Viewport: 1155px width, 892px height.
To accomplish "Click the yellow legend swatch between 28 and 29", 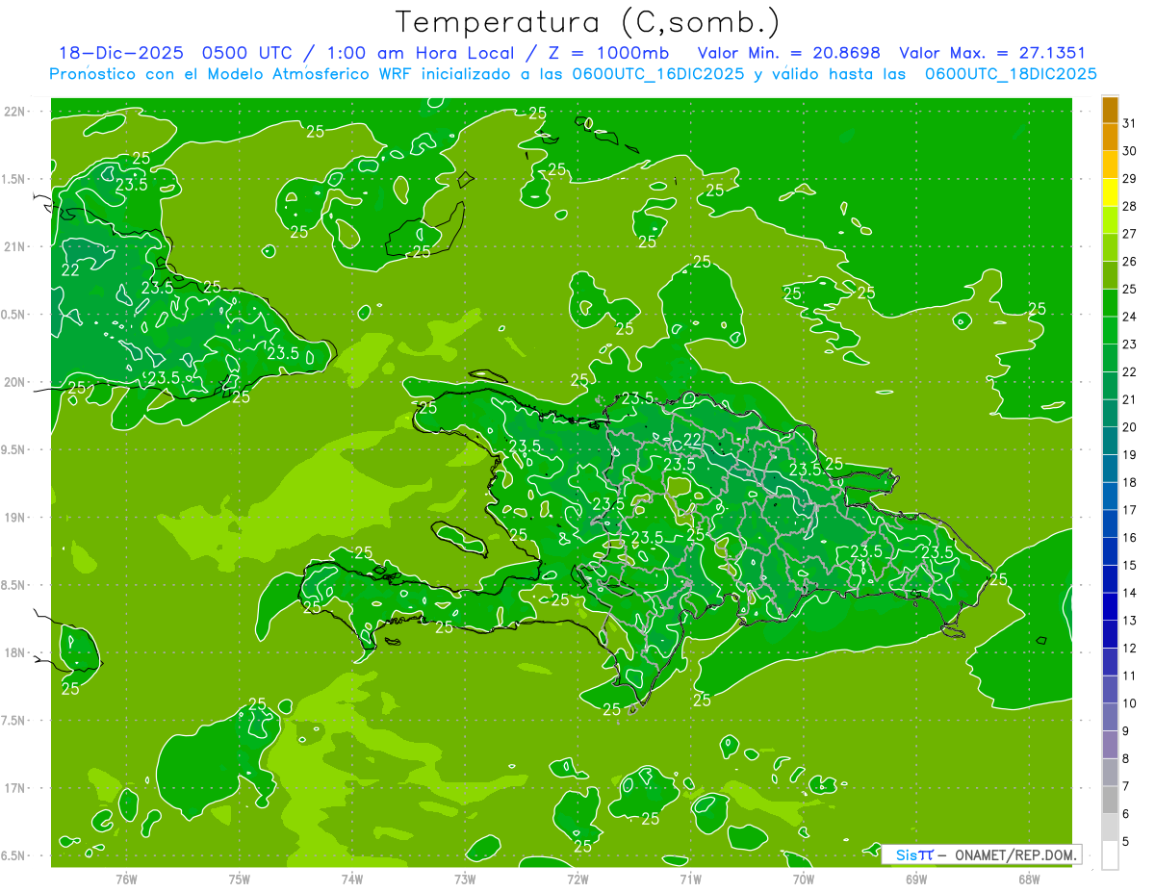I will pyautogui.click(x=1111, y=192).
